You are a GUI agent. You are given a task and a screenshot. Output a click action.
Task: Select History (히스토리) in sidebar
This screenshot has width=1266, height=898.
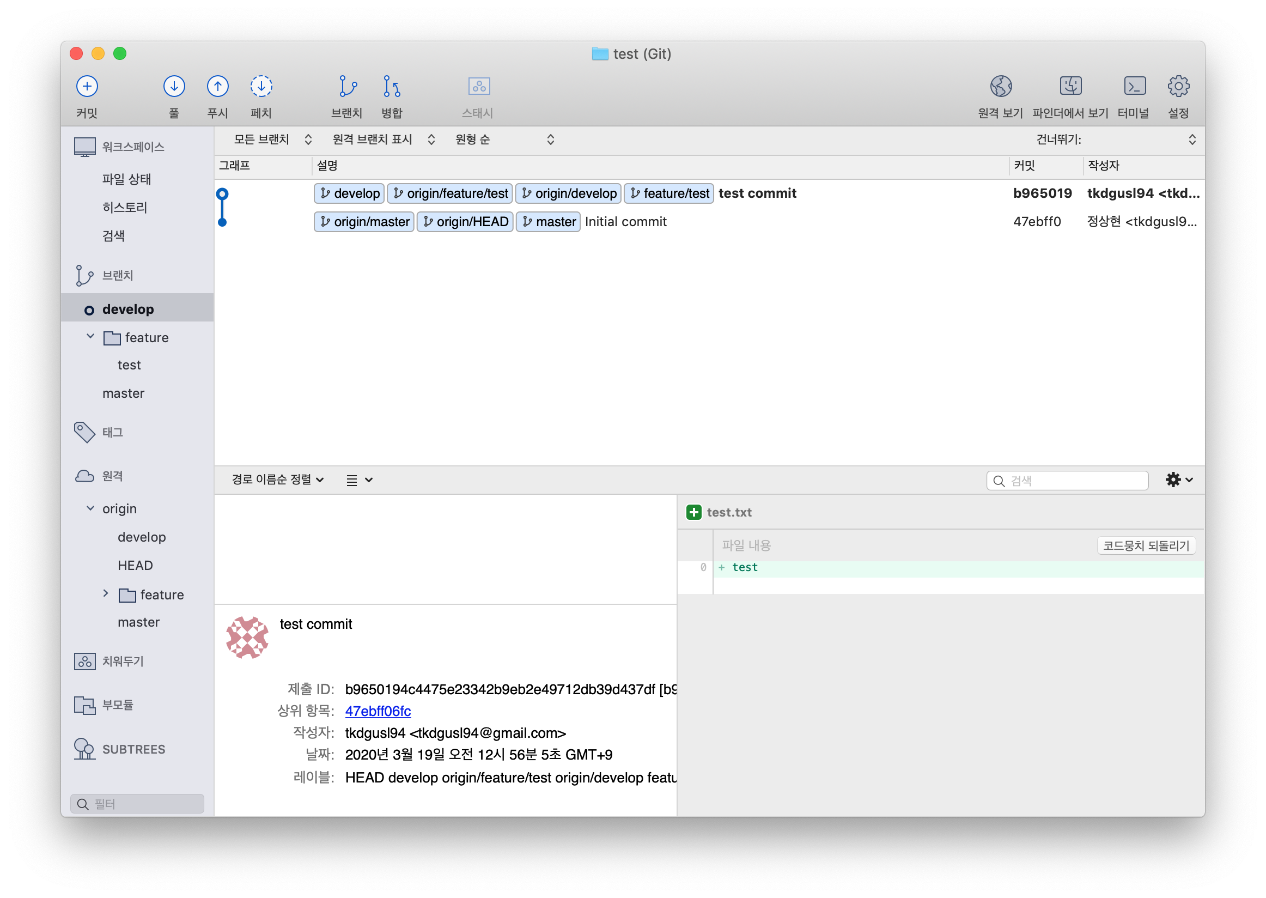(125, 208)
